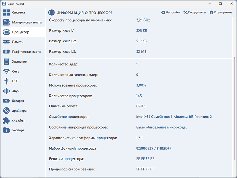The width and height of the screenshot is (237, 178).
Task: Open the Батарея label in sidebar
Action: point(18,101)
